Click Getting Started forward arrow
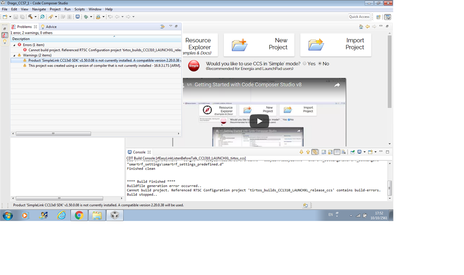Screen dimensions: 464x275 [374, 26]
